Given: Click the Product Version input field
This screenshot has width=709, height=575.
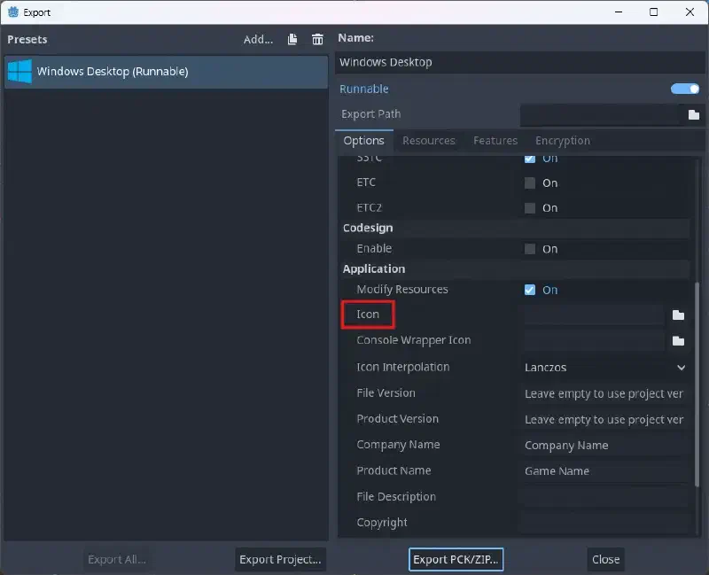Looking at the screenshot, I should pos(604,419).
